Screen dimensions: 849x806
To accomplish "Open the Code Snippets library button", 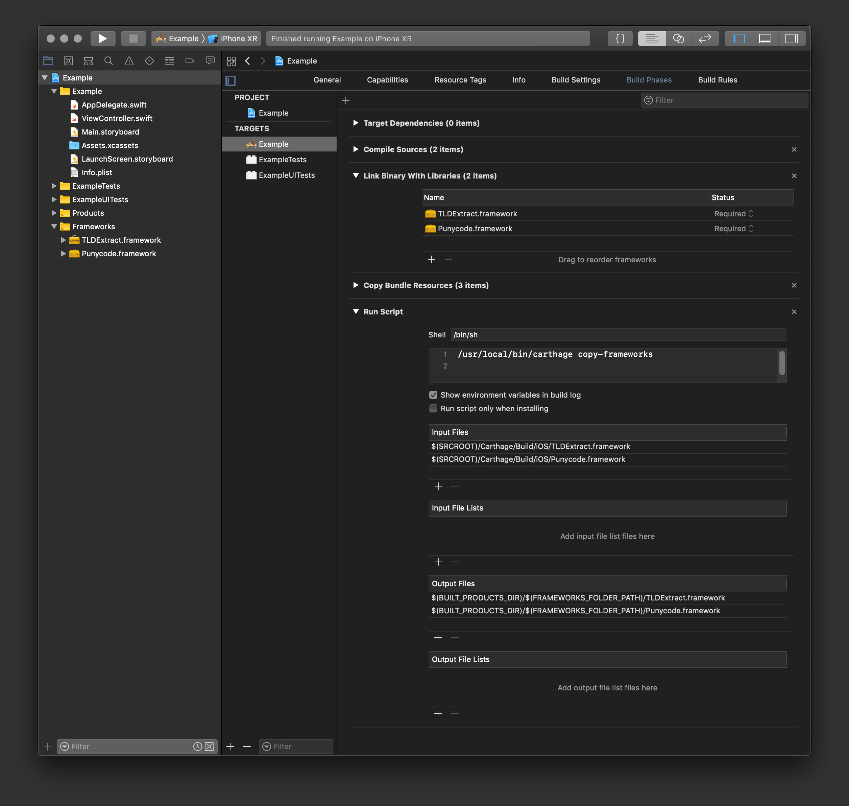I will click(x=620, y=39).
